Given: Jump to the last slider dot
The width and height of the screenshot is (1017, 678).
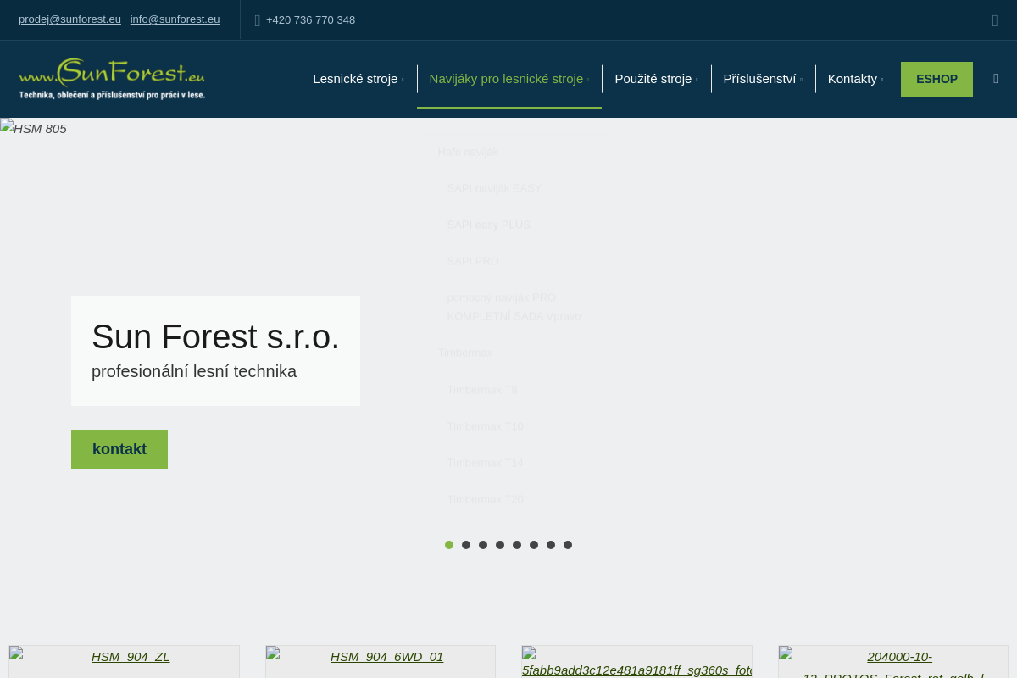Looking at the screenshot, I should pos(568,545).
